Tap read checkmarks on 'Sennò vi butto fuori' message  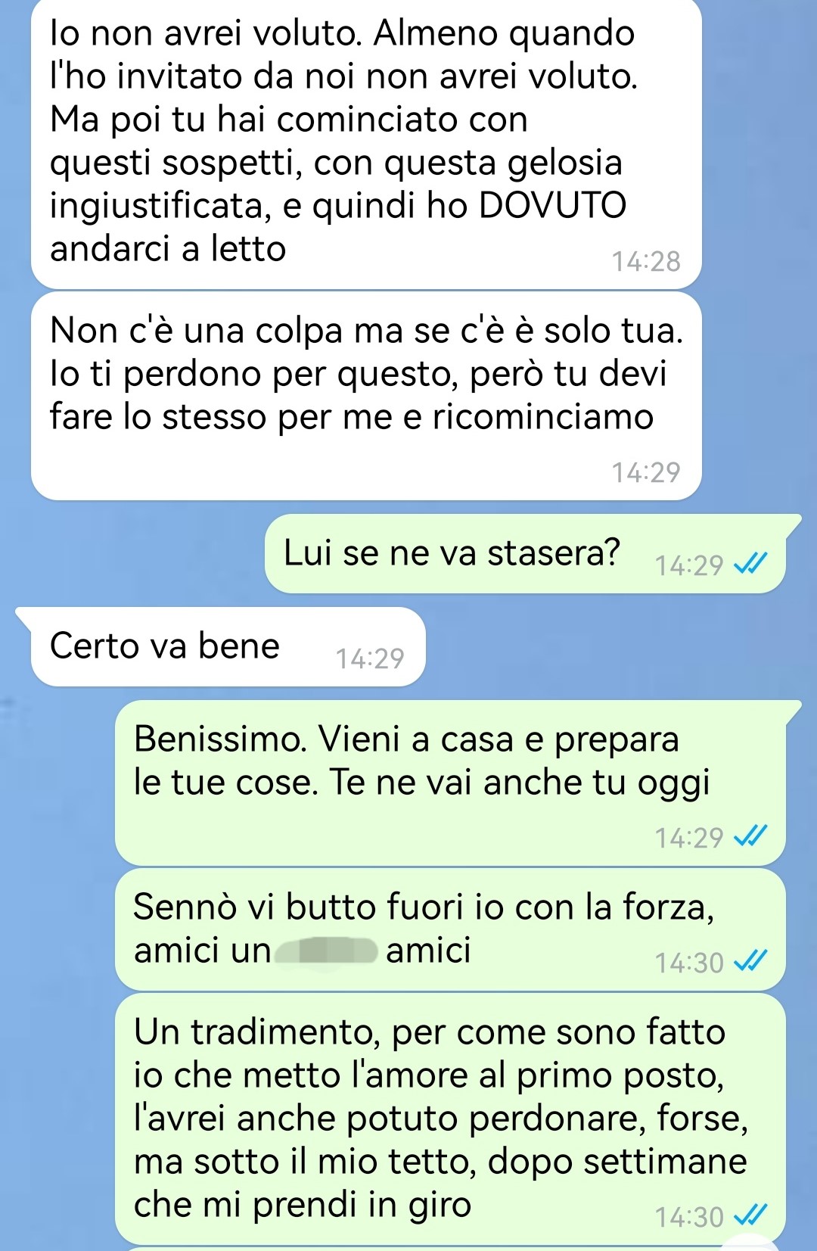point(751,961)
